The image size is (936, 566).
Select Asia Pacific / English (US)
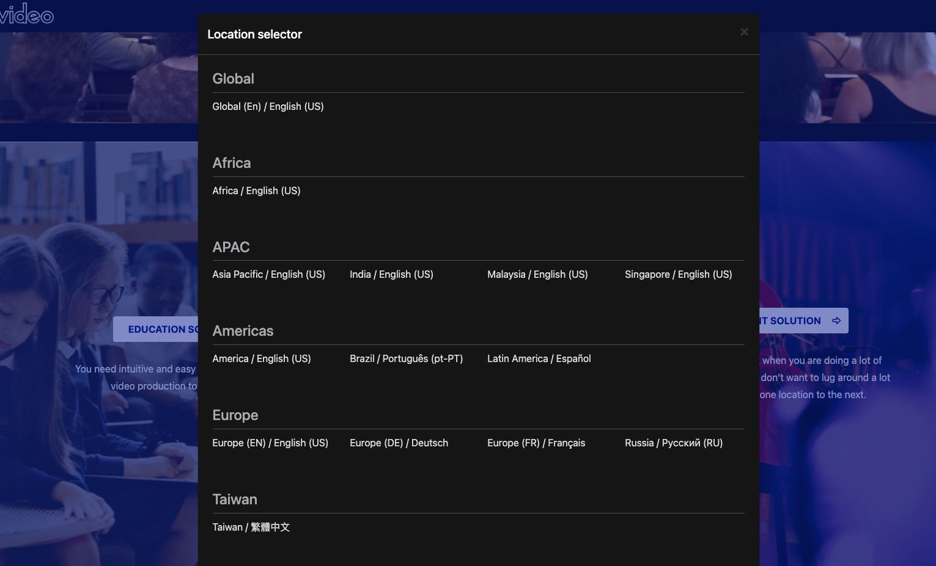coord(268,274)
